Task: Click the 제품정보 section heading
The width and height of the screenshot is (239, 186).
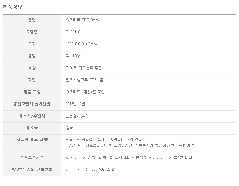Action: pos(13,7)
